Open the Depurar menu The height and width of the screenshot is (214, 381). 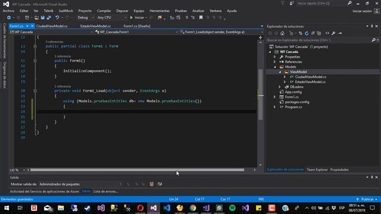122,11
